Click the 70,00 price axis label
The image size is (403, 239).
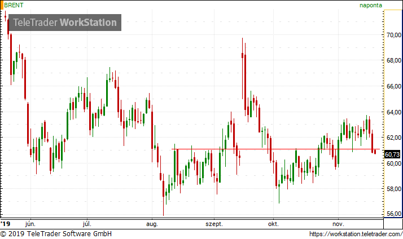point(394,35)
